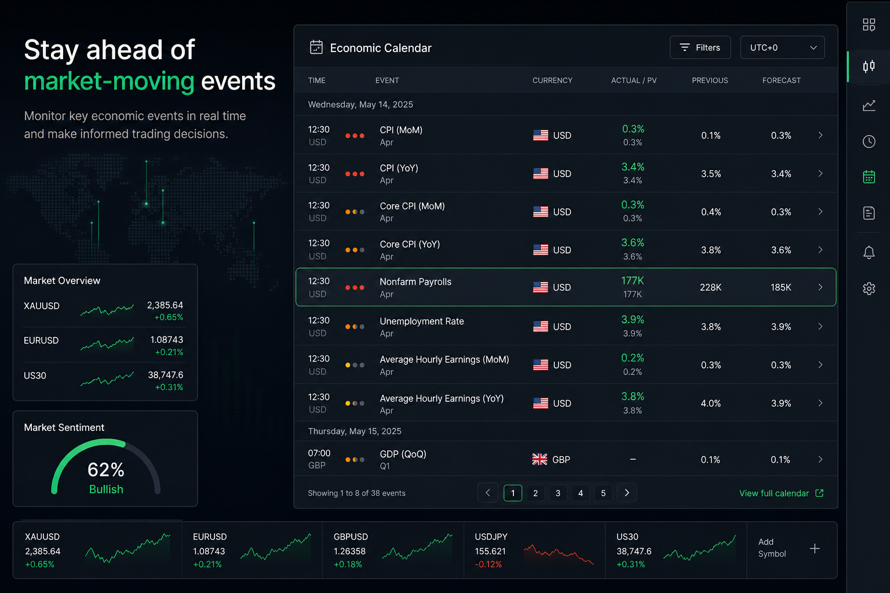This screenshot has height=593, width=890.
Task: Select the candlestick chart sidebar icon
Action: (869, 66)
